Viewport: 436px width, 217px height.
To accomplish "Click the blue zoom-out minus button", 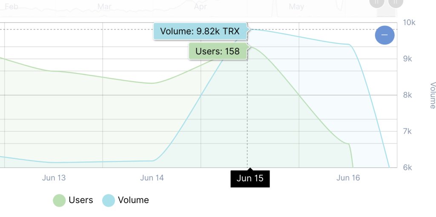I will 384,35.
